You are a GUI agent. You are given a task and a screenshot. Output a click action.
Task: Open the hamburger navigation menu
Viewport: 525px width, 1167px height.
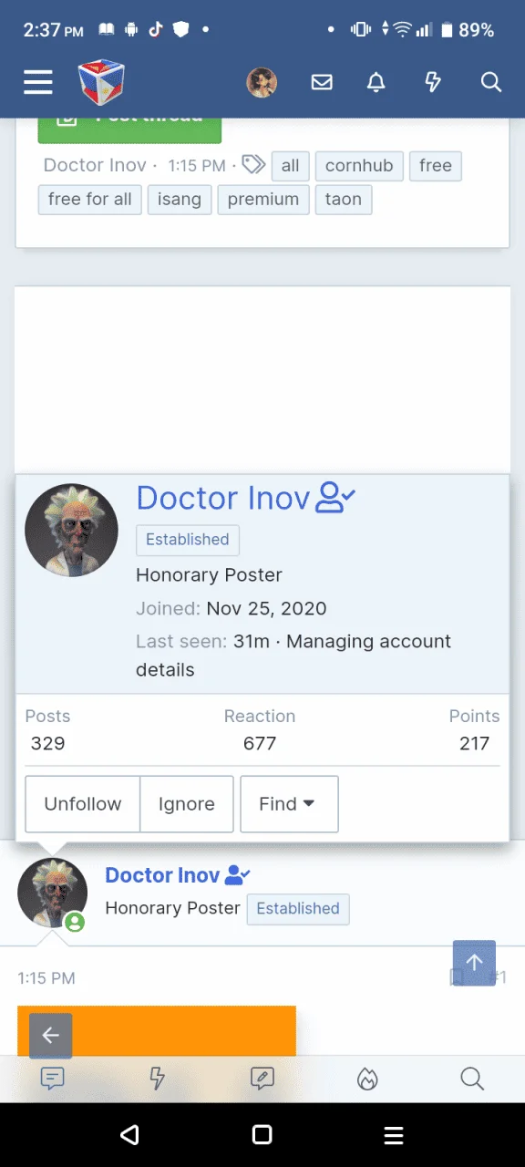coord(38,82)
